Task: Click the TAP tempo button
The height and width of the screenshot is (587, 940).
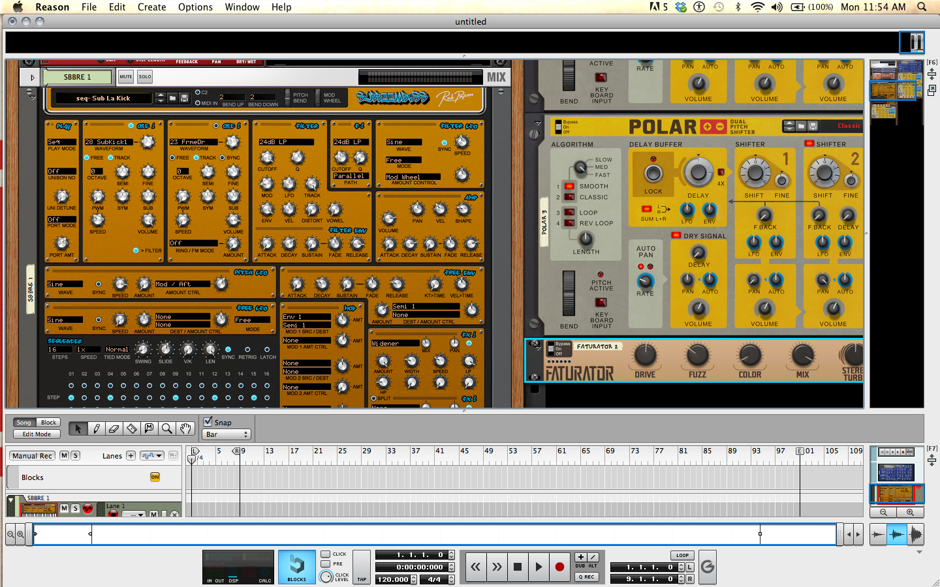Action: click(x=362, y=567)
